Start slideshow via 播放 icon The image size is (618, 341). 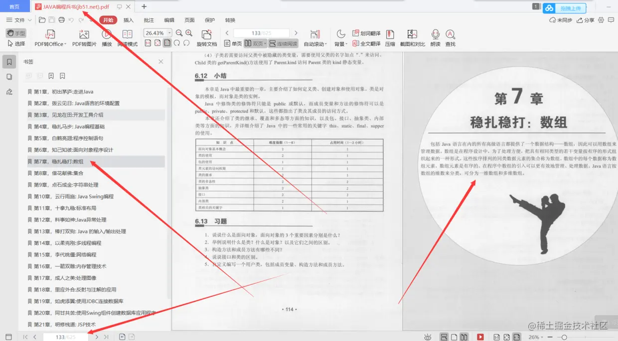pyautogui.click(x=107, y=34)
